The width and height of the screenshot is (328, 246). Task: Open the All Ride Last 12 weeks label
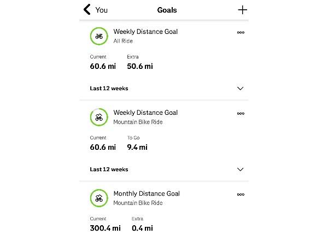[x=109, y=88]
